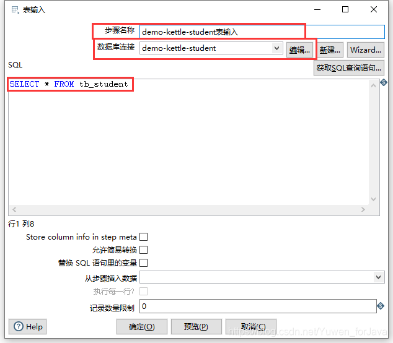Click the FROM keyword in SQL

(64, 84)
